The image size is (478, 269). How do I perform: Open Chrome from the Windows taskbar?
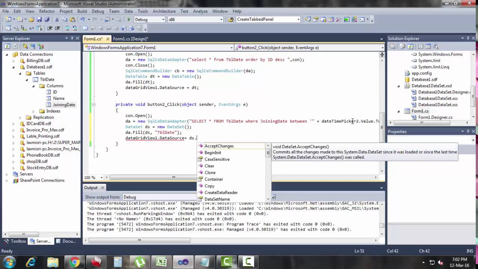[x=74, y=262]
